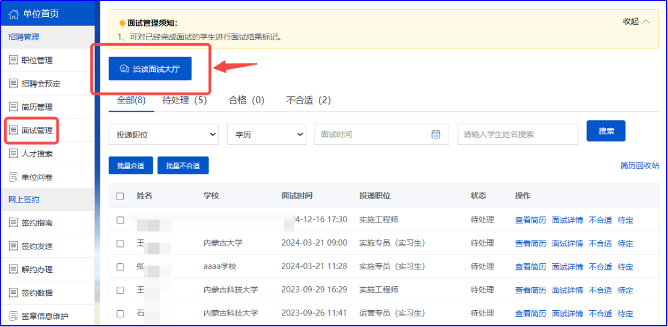This screenshot has width=668, height=327.
Task: Click the blue 搜索 button
Action: [606, 131]
